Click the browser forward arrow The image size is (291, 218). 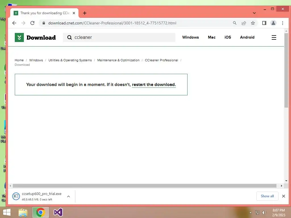tap(23, 23)
